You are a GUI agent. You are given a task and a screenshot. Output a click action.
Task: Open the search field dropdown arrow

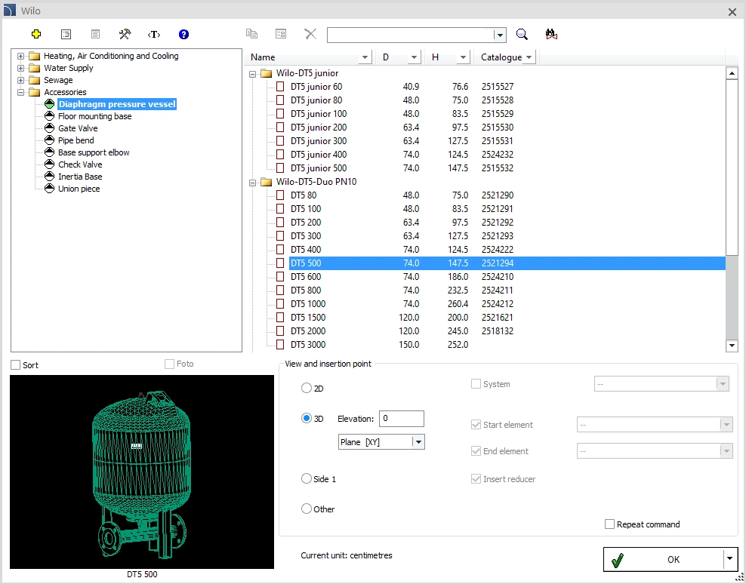click(x=499, y=35)
